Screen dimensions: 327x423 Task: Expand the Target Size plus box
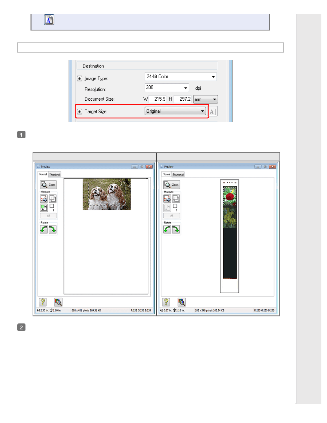pos(80,112)
